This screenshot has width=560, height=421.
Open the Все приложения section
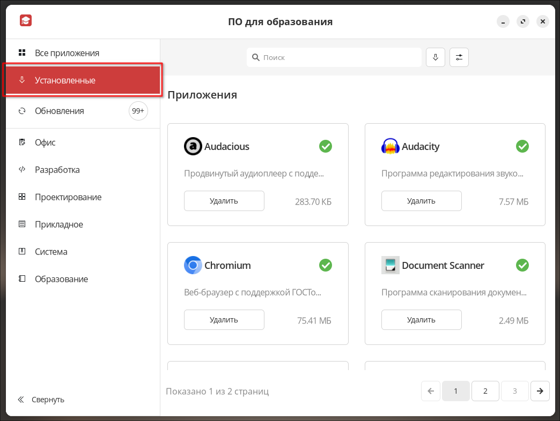[67, 53]
